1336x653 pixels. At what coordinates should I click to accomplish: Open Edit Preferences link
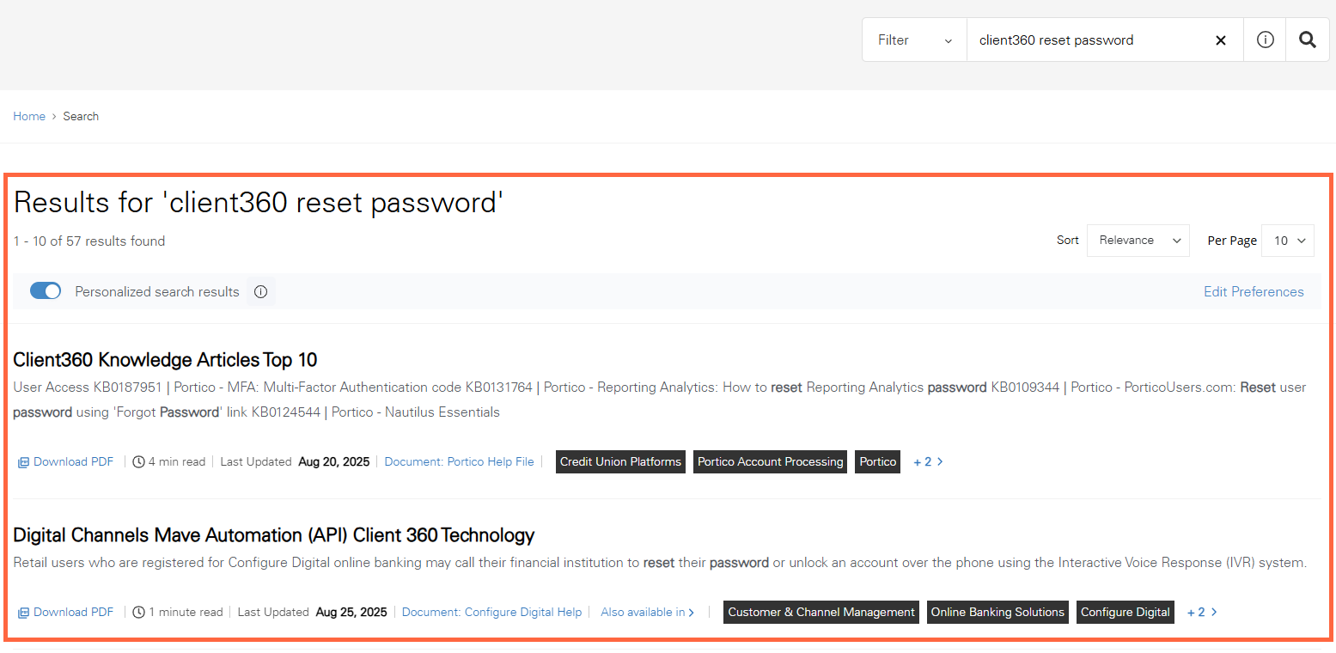[1254, 292]
